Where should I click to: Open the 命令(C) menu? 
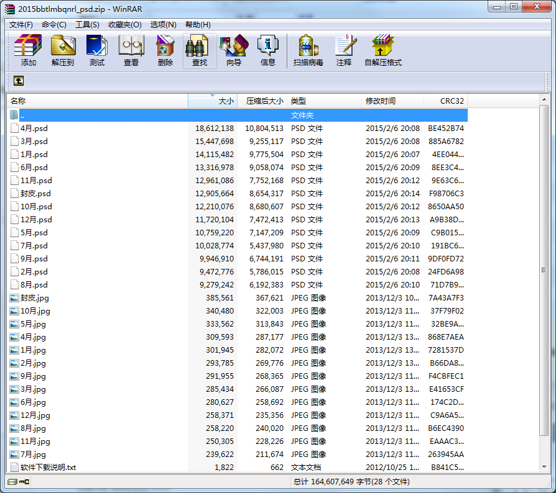tap(54, 25)
